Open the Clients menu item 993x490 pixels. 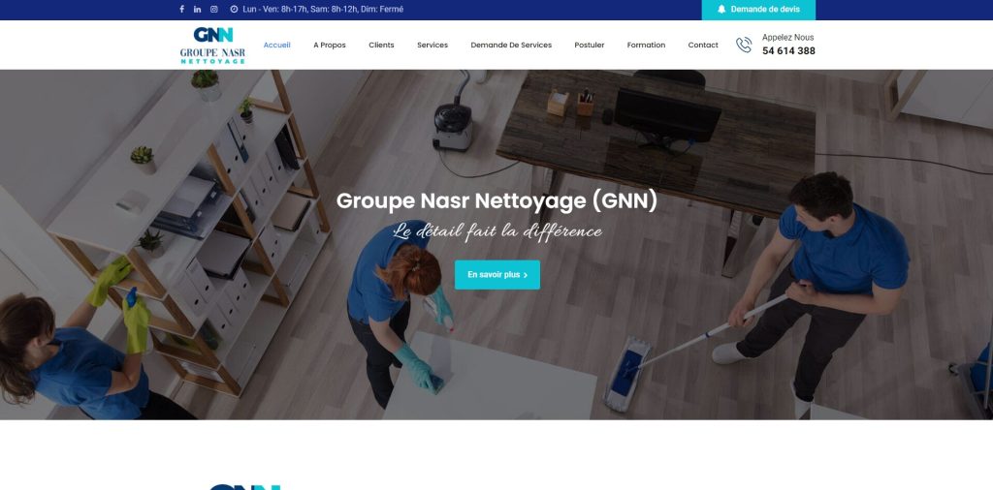[x=381, y=45]
